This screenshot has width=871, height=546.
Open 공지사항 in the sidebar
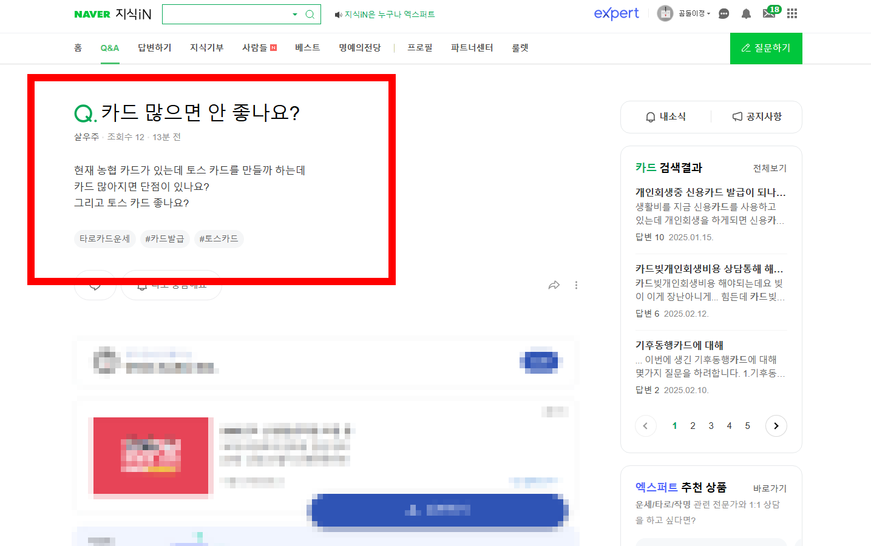pos(757,116)
